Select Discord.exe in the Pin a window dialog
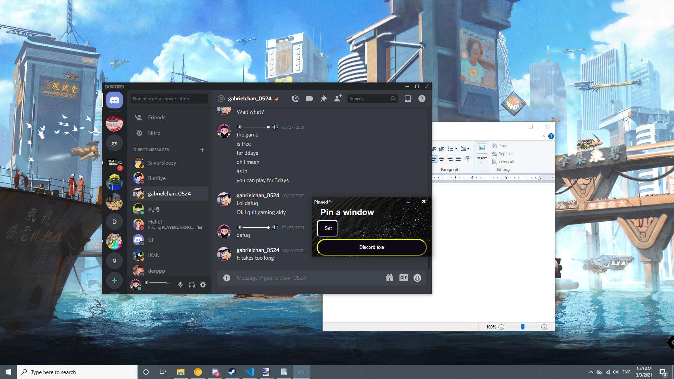Screen dimensions: 674x379 point(371,247)
